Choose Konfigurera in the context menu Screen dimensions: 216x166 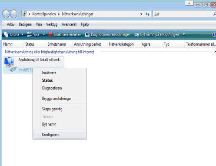point(60,135)
